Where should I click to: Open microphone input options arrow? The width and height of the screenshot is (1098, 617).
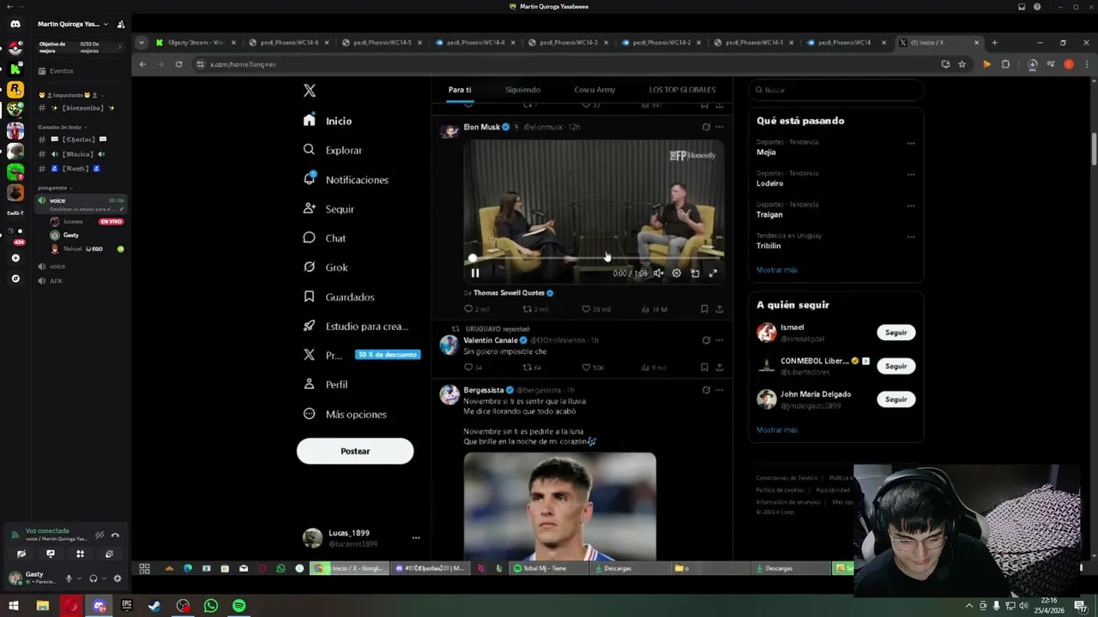tap(80, 578)
